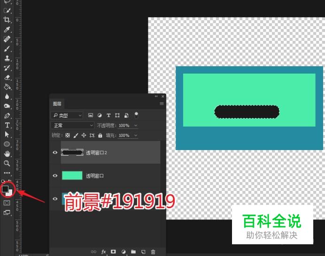Screen dimensions: 325x256
Task: Select the Spot Healing Brush tool
Action: [x=7, y=39]
